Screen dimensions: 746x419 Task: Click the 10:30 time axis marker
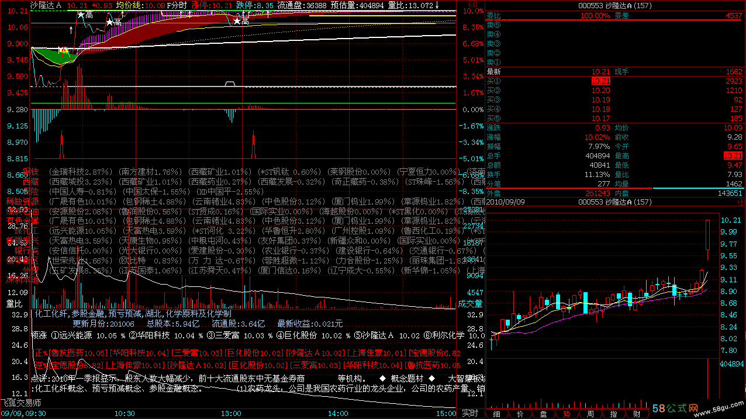tap(125, 413)
